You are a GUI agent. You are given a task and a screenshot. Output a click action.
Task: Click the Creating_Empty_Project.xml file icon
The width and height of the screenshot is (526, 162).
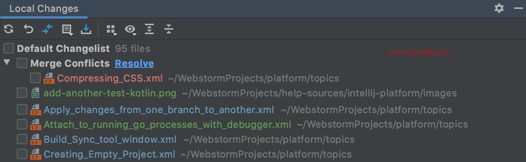[x=36, y=154]
